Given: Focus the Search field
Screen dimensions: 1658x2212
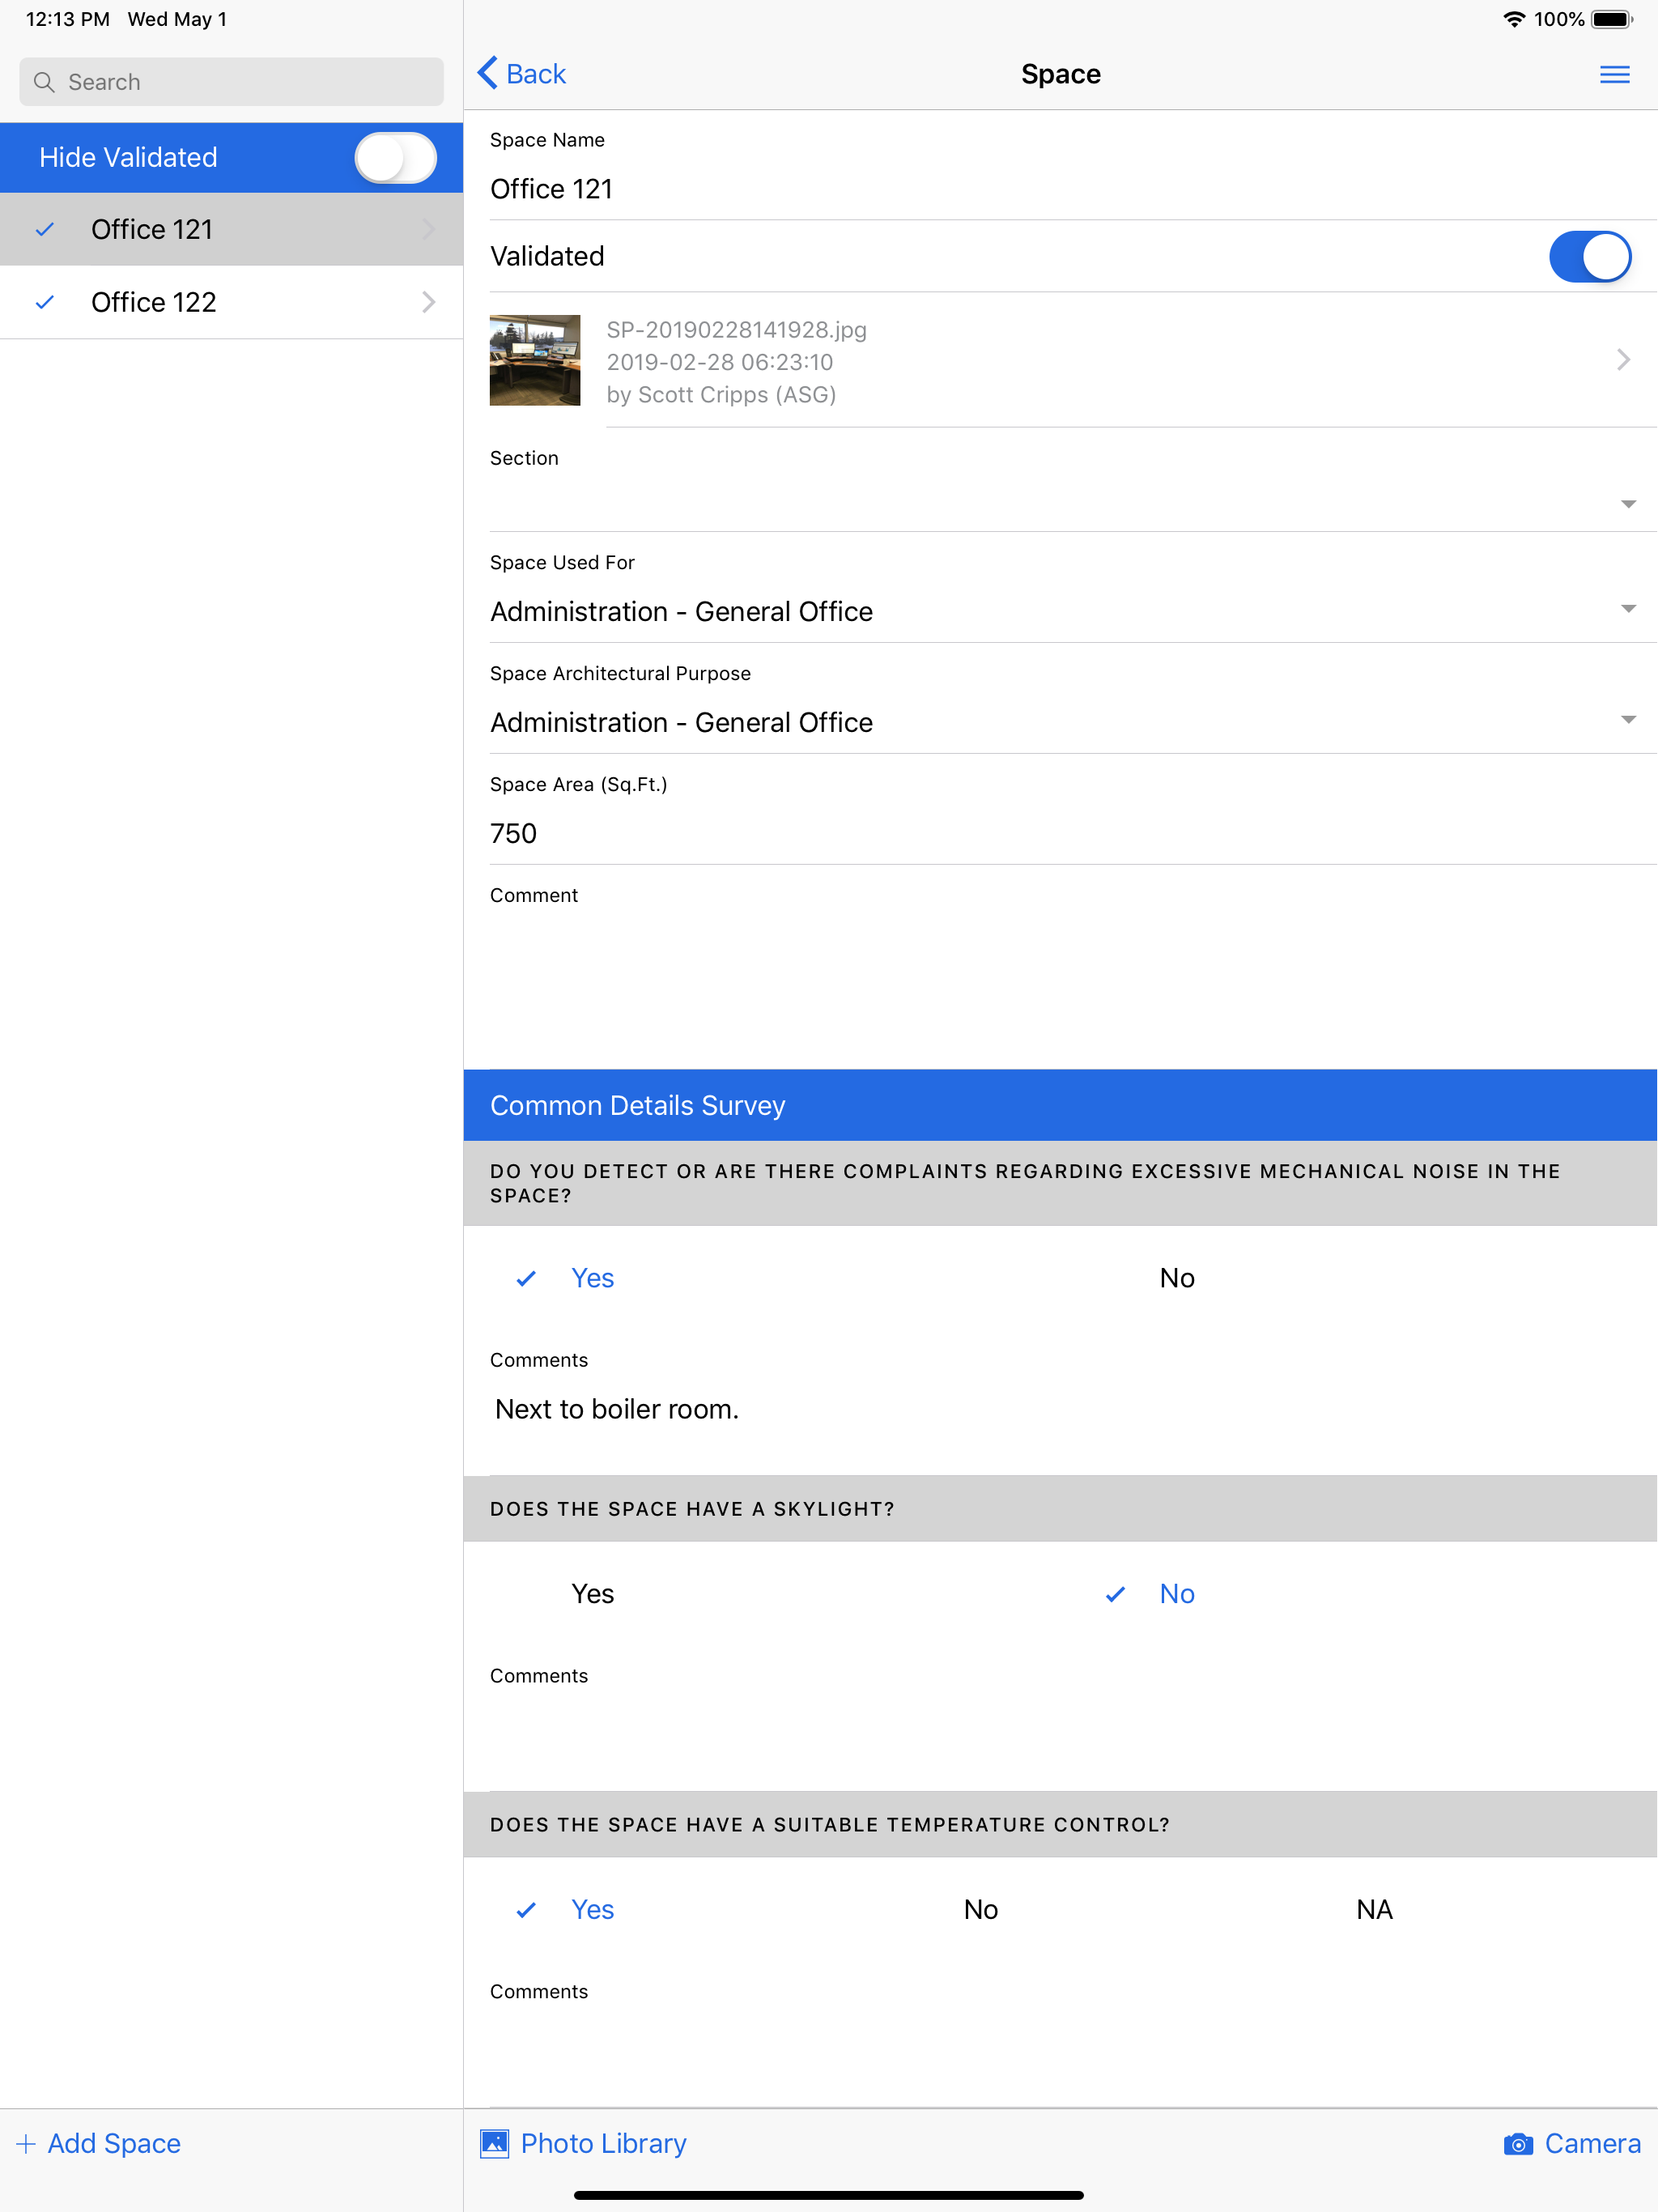Looking at the screenshot, I should [231, 82].
